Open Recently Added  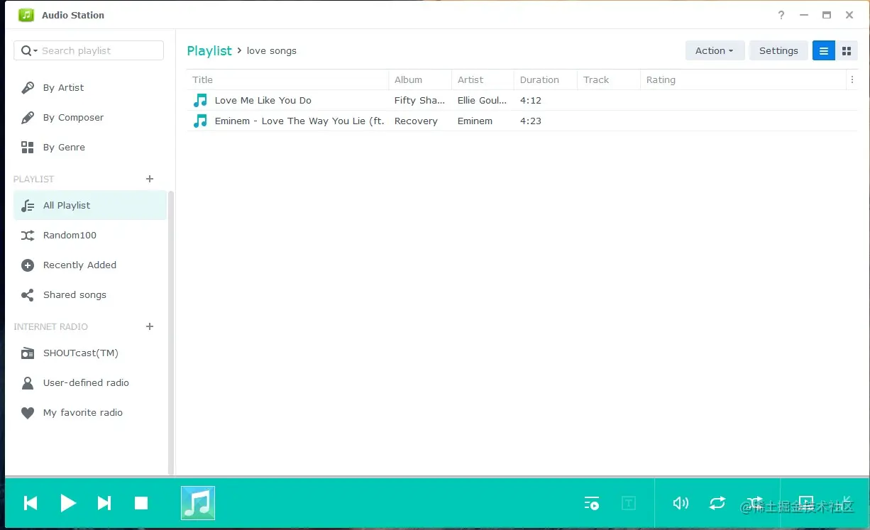(90, 265)
